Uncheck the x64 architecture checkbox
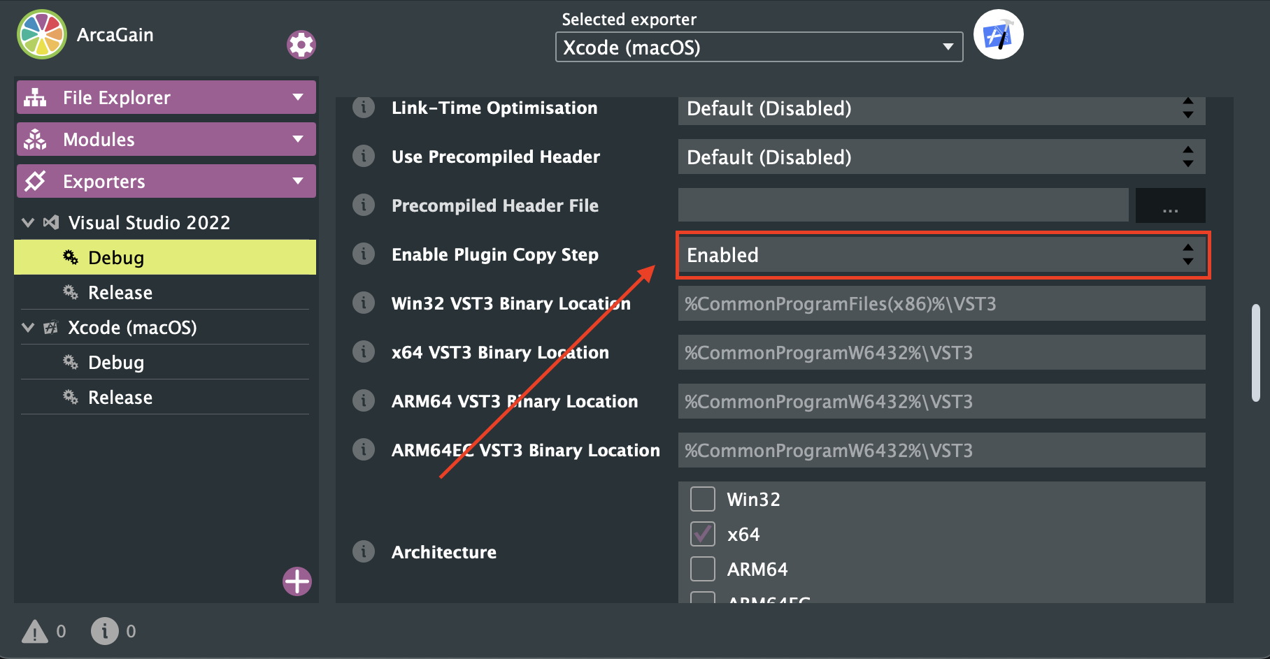Viewport: 1270px width, 659px height. pyautogui.click(x=703, y=534)
